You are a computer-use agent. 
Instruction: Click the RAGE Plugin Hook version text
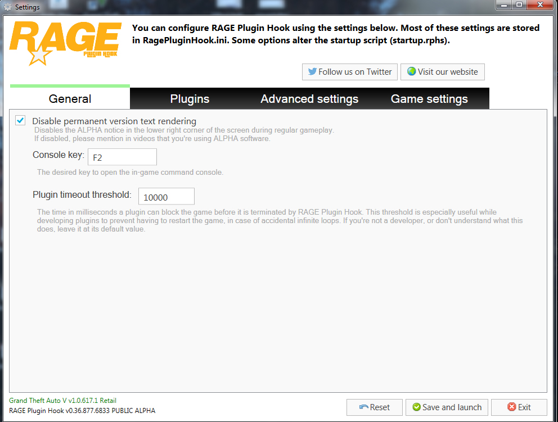pyautogui.click(x=82, y=410)
